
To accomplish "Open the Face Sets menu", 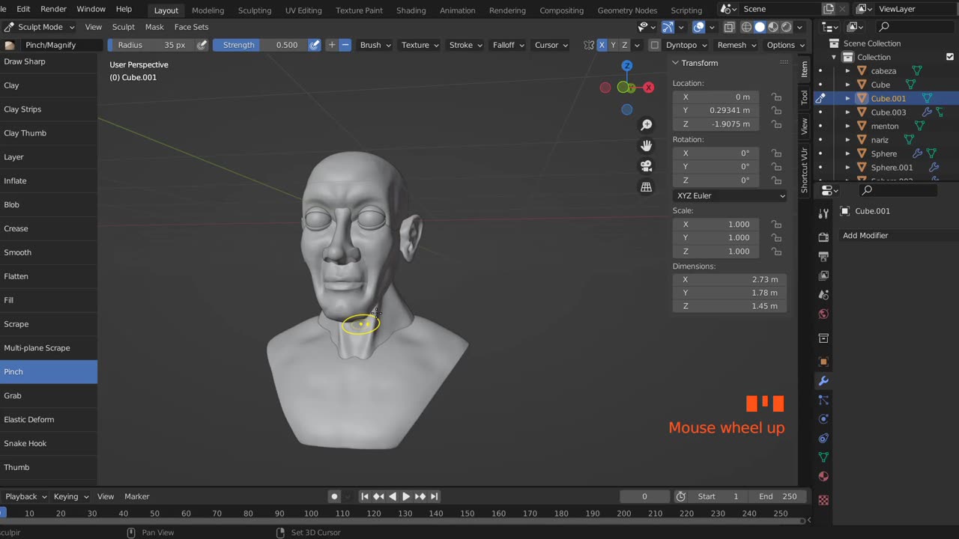I will [191, 27].
